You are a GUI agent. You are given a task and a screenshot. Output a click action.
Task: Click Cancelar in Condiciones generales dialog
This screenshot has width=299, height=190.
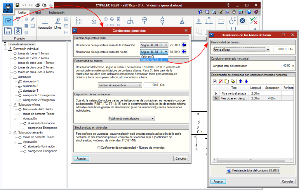click(x=181, y=158)
